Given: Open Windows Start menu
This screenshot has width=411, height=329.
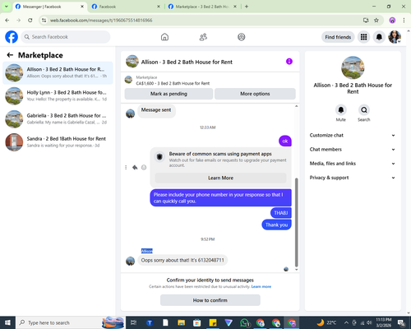Looking at the screenshot, I should (7, 322).
